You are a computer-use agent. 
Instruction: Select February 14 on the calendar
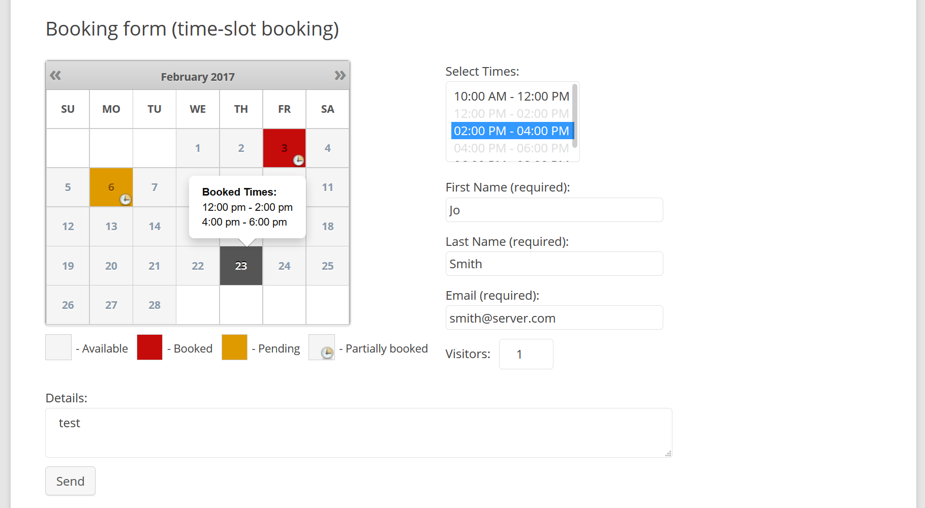155,227
